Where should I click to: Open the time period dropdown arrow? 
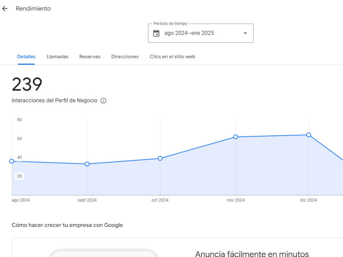[x=245, y=33]
